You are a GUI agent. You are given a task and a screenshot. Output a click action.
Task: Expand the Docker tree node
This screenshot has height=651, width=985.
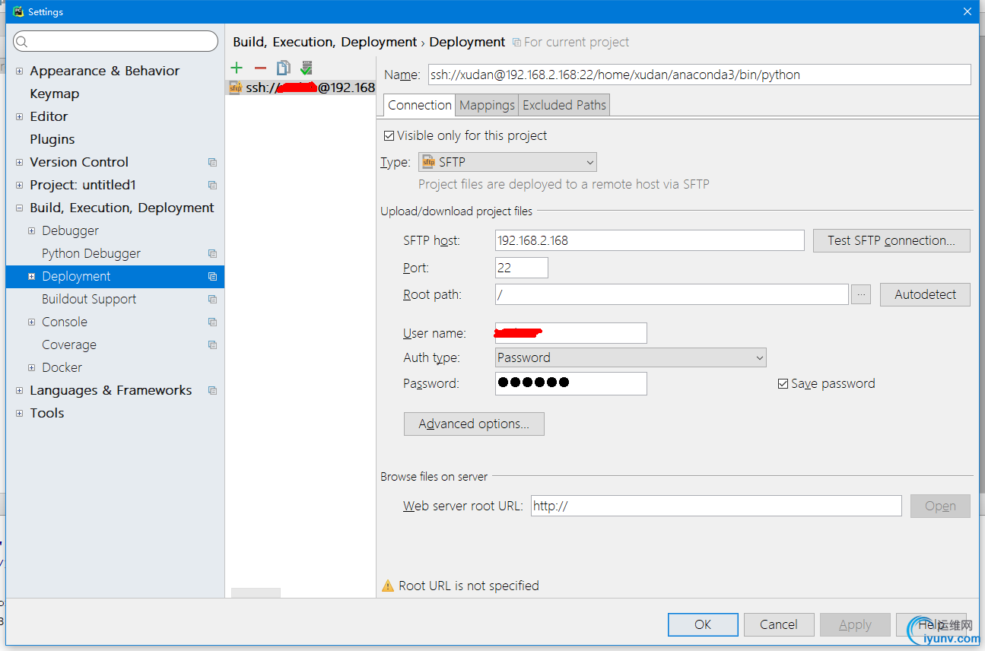[x=31, y=367]
